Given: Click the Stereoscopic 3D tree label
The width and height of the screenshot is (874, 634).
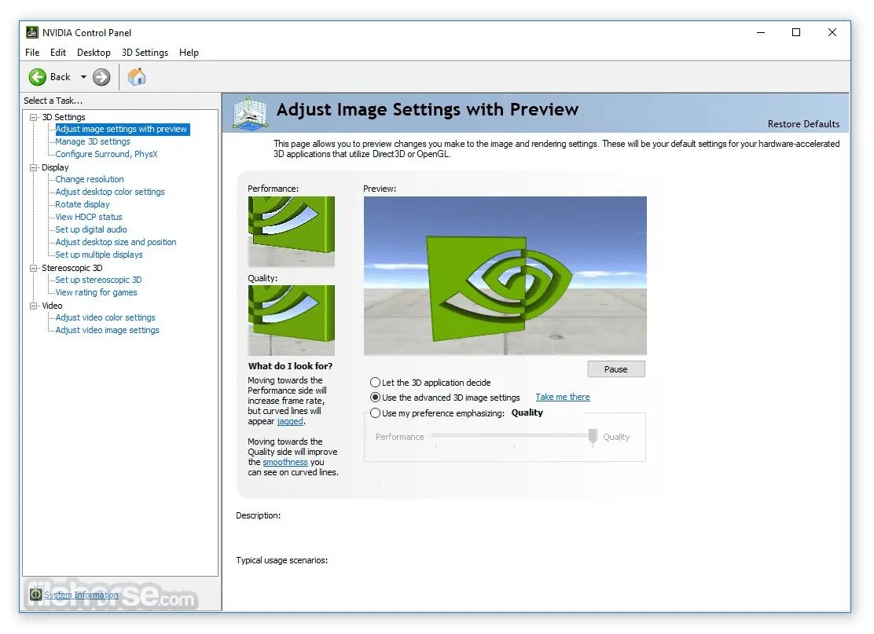Looking at the screenshot, I should click(x=72, y=268).
